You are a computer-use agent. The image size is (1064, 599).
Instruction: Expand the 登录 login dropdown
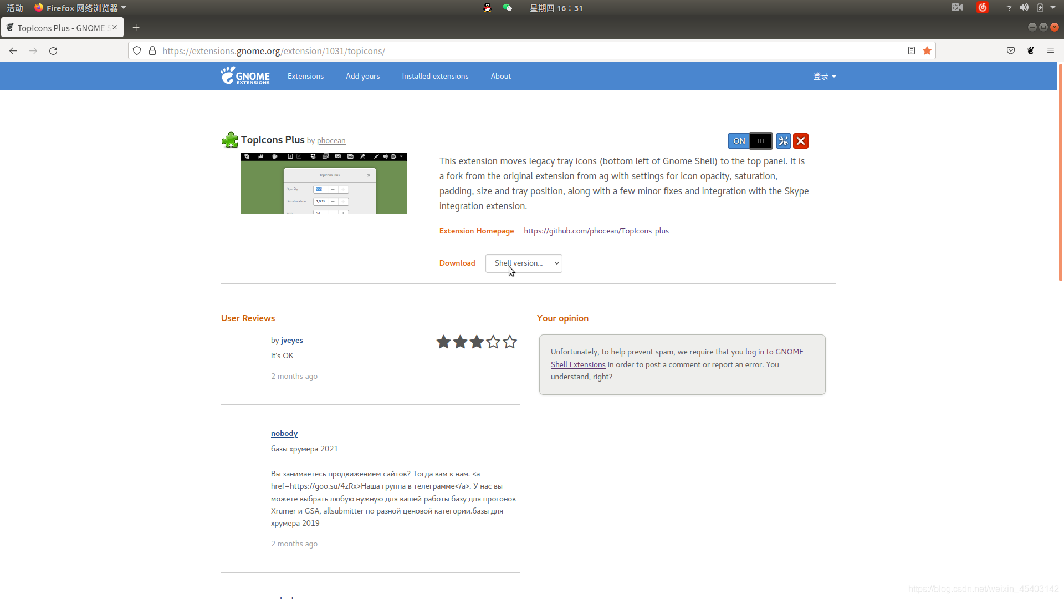[x=824, y=77]
